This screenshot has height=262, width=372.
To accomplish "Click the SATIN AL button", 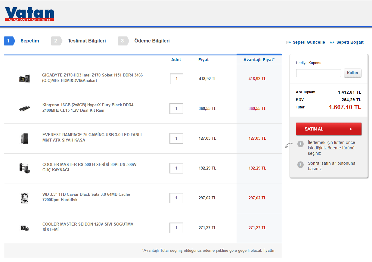I will point(329,129).
